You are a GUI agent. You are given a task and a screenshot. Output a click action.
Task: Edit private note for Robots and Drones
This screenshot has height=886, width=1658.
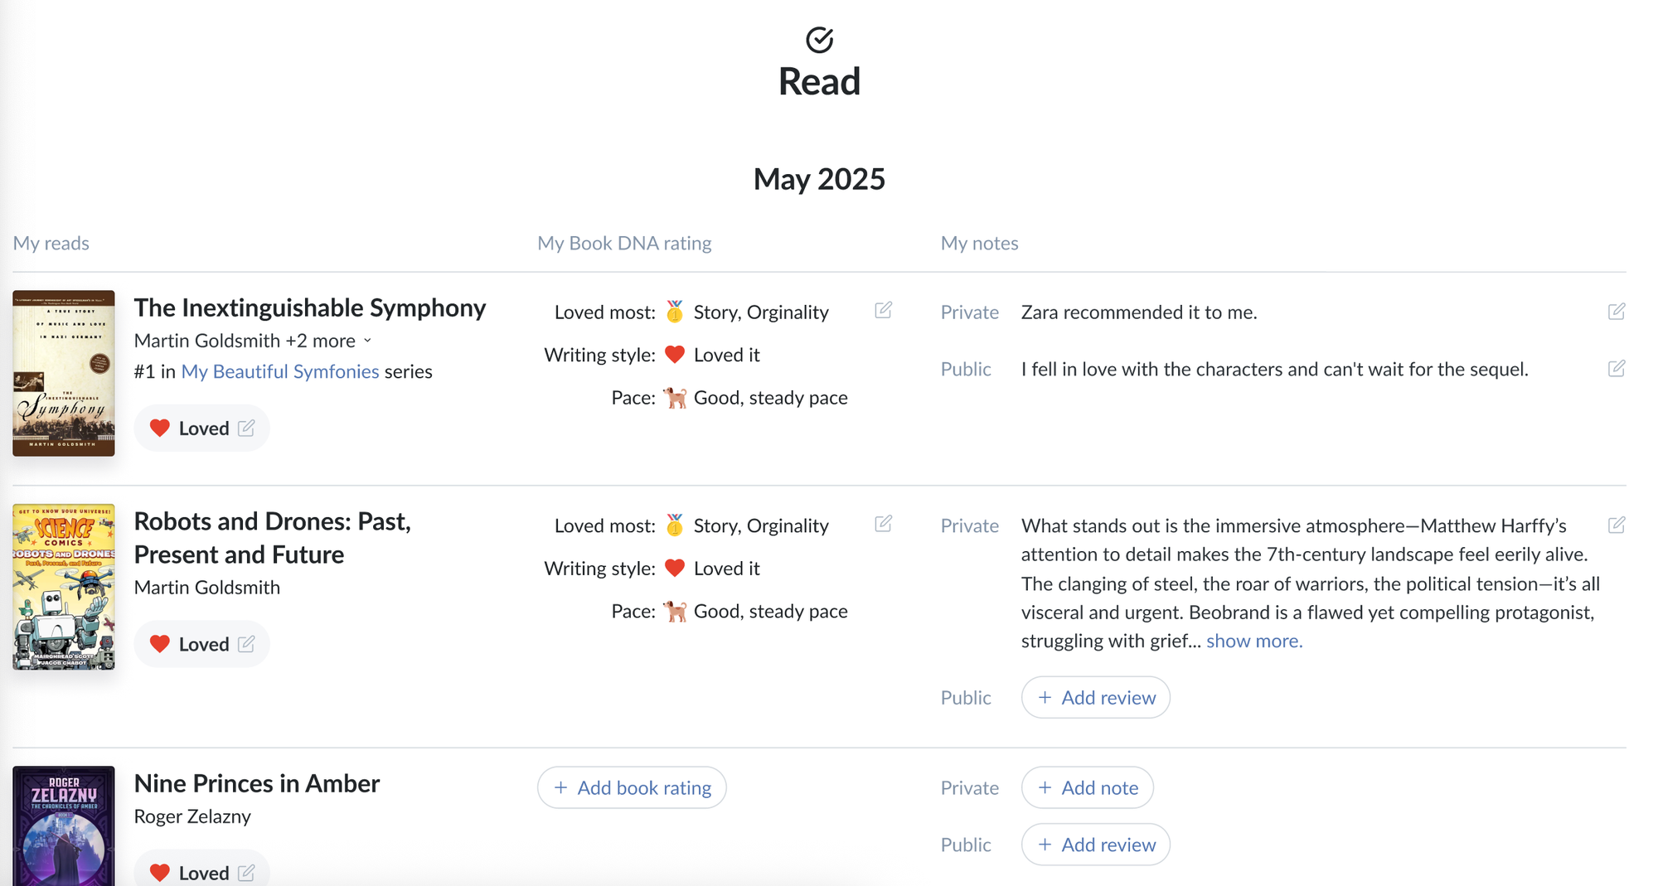[x=1616, y=525]
